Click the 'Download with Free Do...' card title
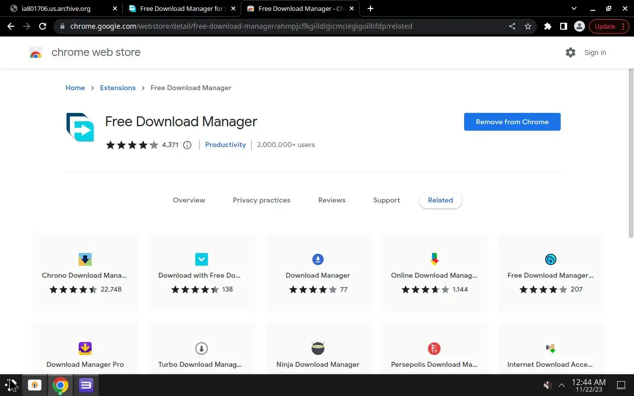Image resolution: width=634 pixels, height=396 pixels. (x=200, y=275)
